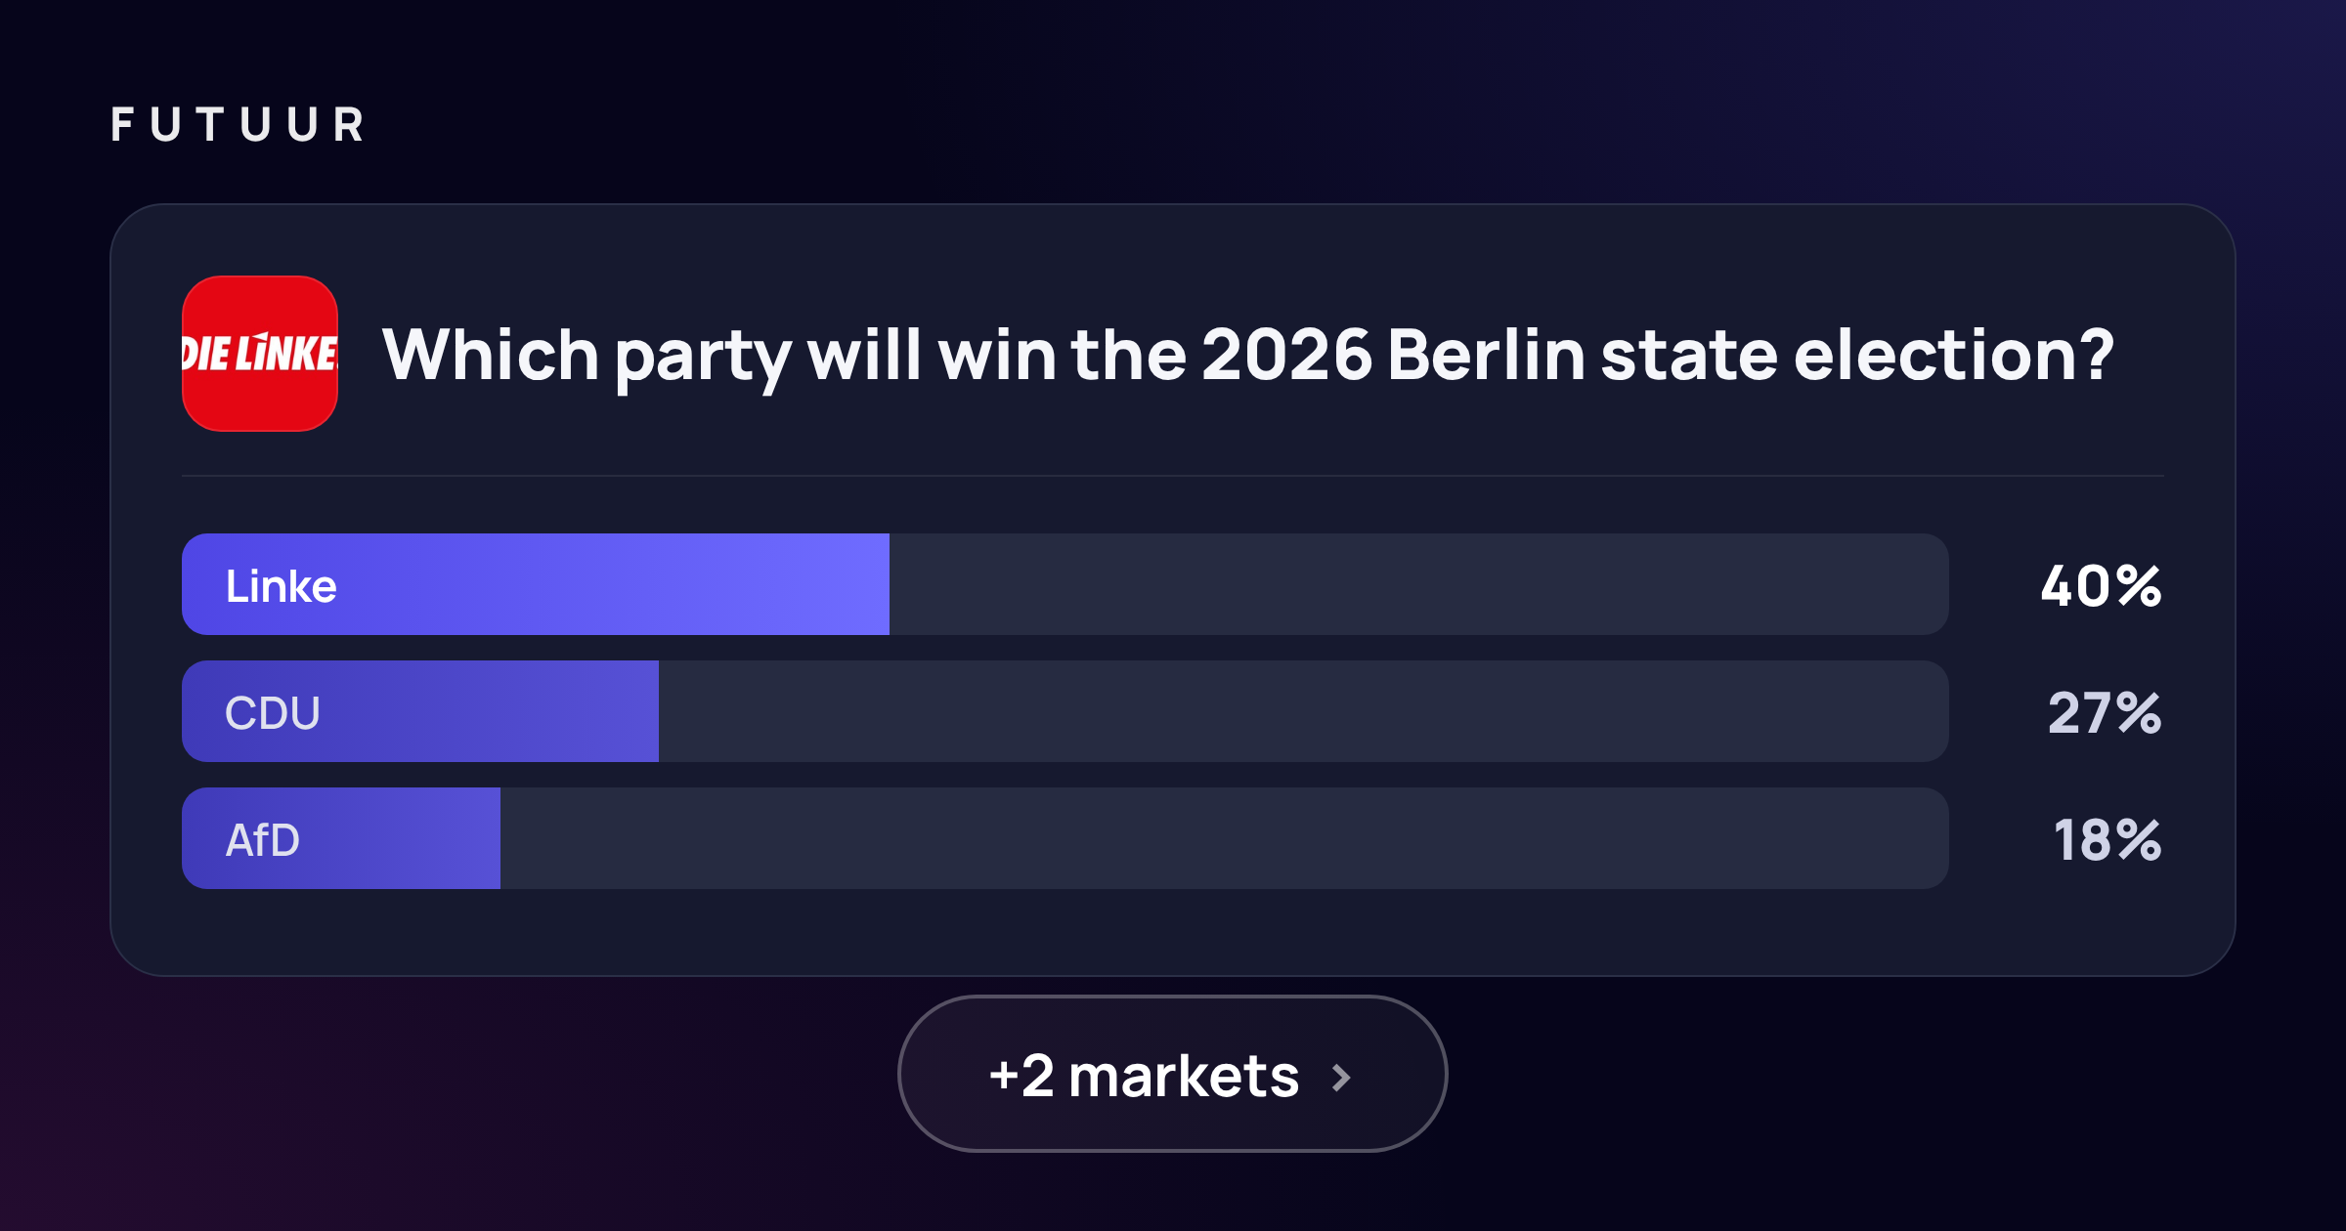This screenshot has width=2346, height=1231.
Task: Click the chevron arrow beside +2 markets
Action: [x=1341, y=1077]
